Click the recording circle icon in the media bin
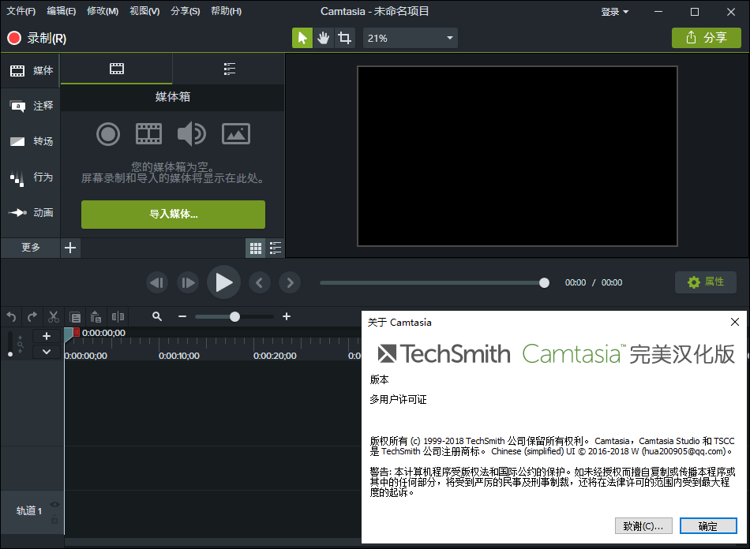This screenshot has height=549, width=750. pos(108,134)
